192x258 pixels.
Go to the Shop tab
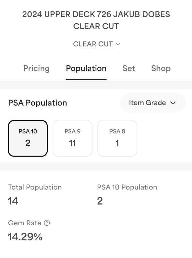pyautogui.click(x=161, y=69)
